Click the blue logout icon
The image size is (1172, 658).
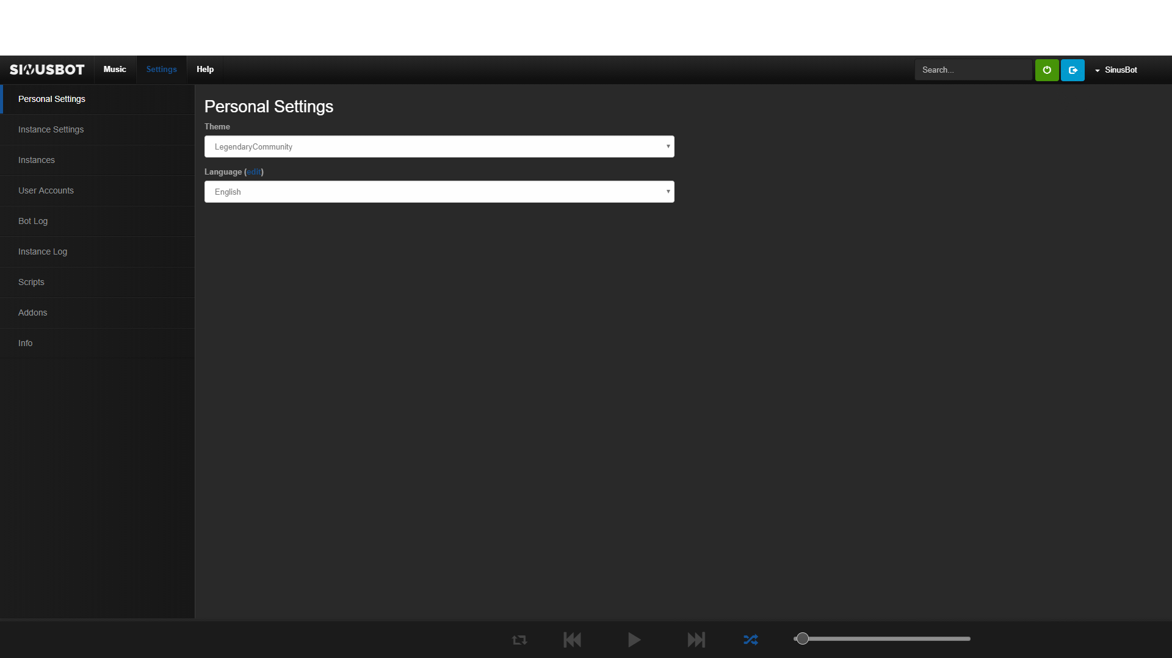coord(1073,70)
